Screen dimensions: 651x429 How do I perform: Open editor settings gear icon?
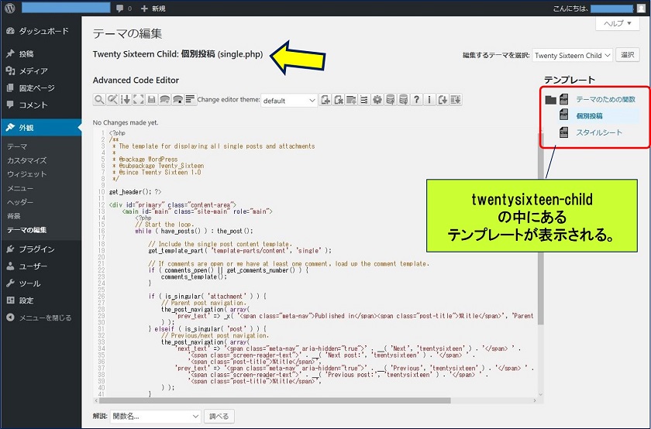[377, 100]
